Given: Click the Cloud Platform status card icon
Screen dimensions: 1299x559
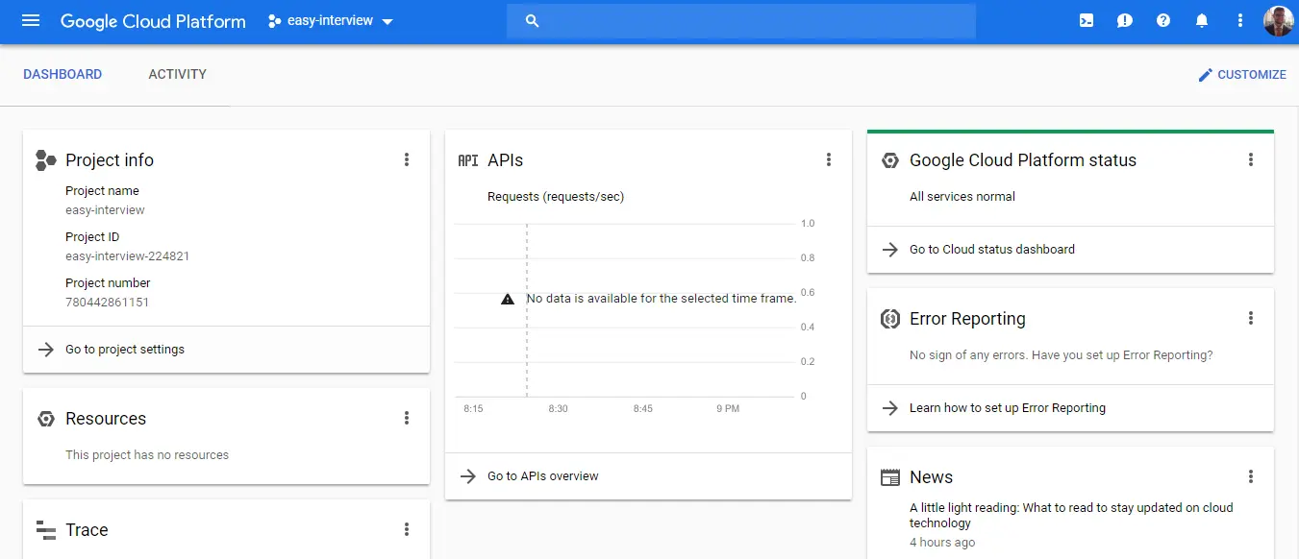Looking at the screenshot, I should [x=890, y=160].
